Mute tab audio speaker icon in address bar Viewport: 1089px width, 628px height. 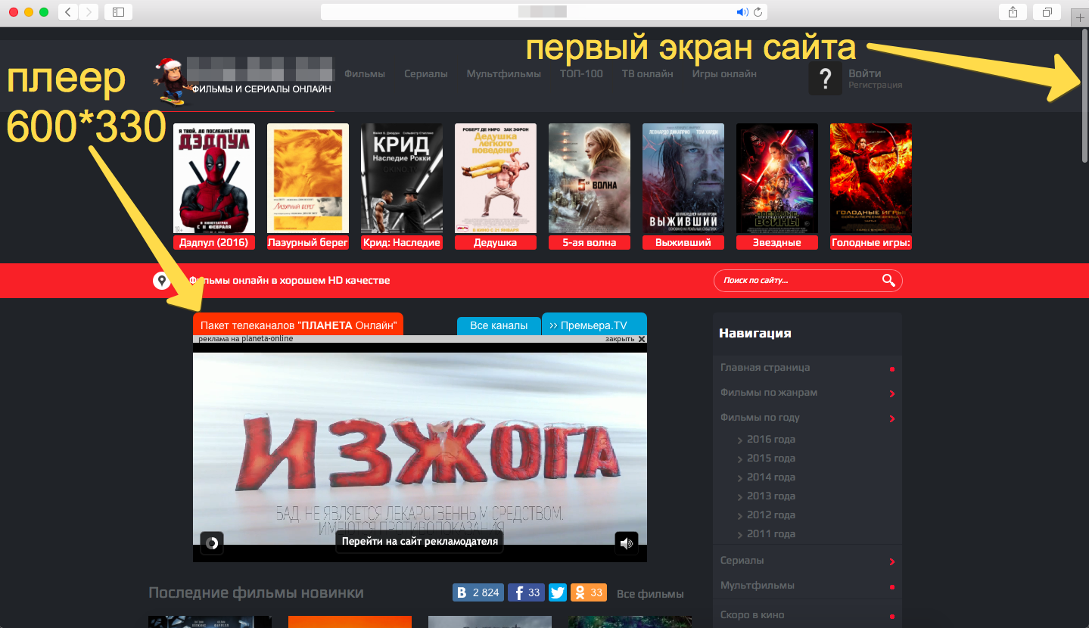(742, 12)
